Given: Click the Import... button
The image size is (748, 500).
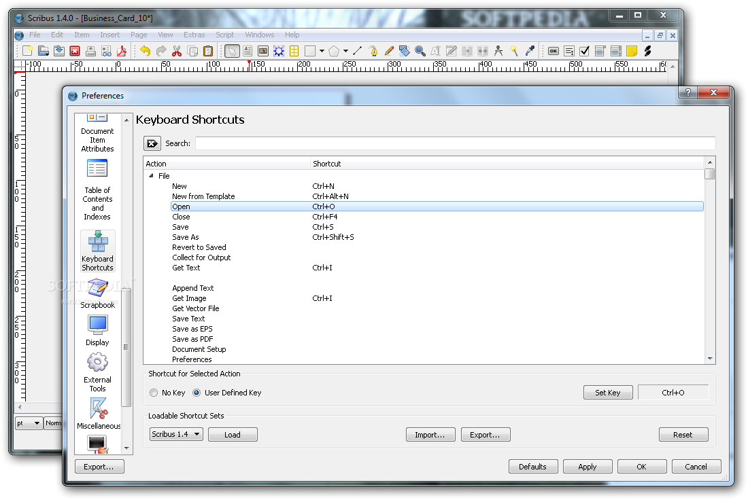Looking at the screenshot, I should (x=430, y=434).
